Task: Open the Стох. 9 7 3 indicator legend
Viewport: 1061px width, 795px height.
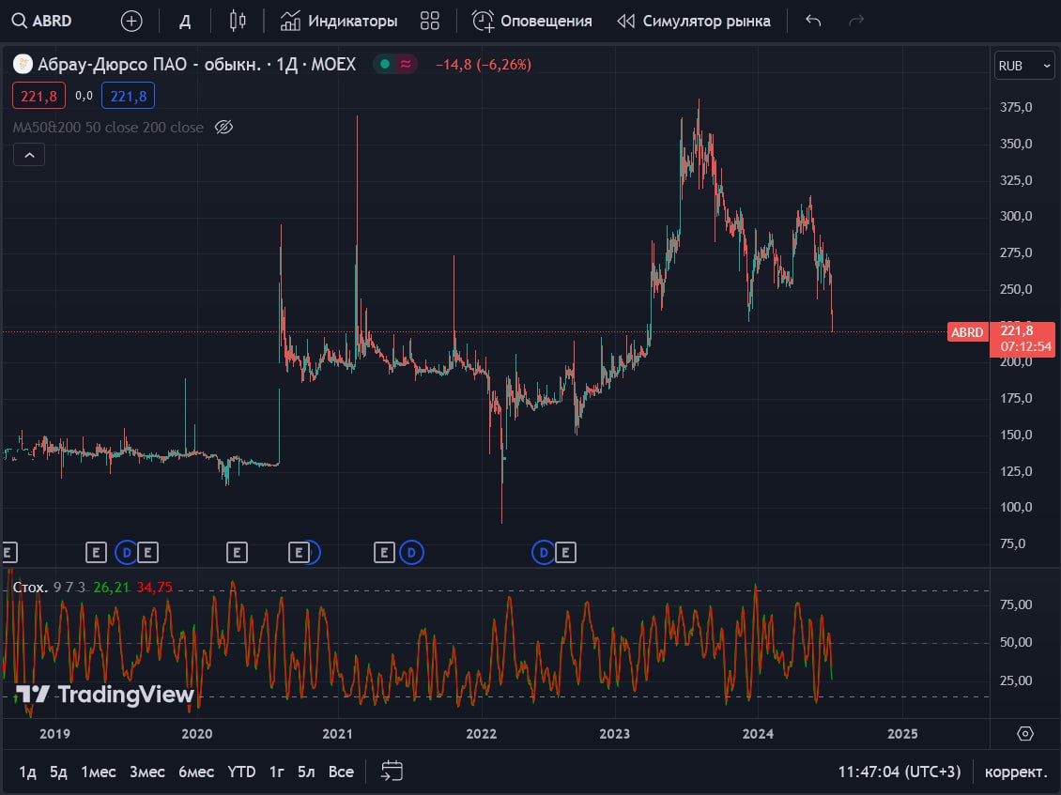Action: pos(49,588)
